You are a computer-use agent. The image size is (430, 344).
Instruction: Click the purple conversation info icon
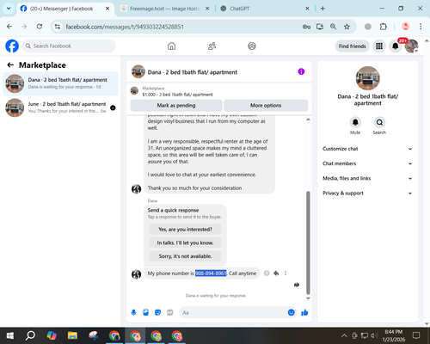[x=301, y=71]
